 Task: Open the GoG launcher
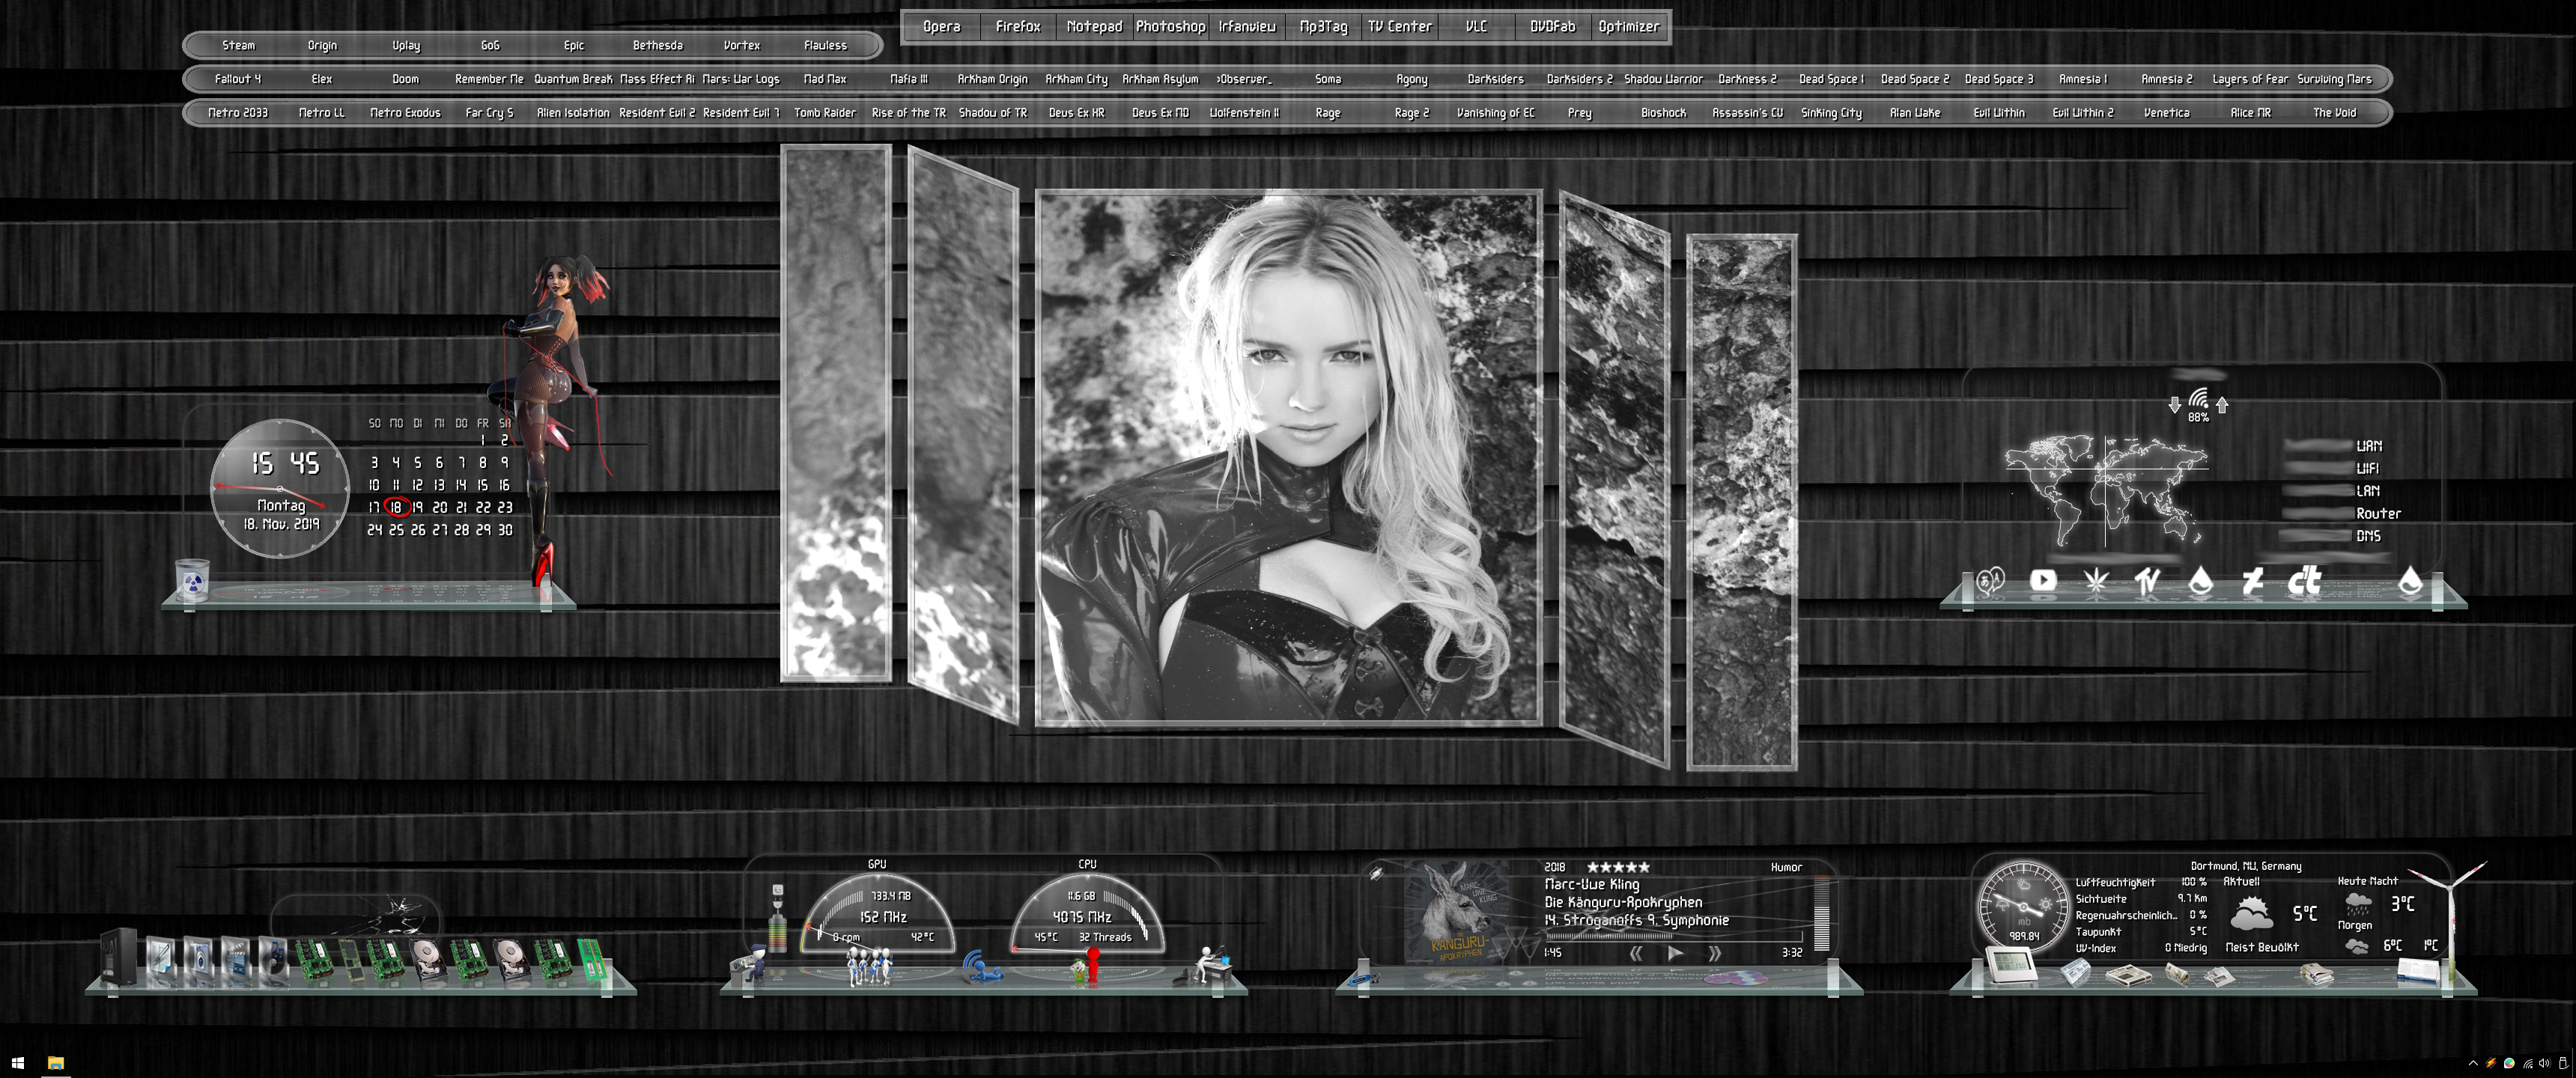point(490,45)
